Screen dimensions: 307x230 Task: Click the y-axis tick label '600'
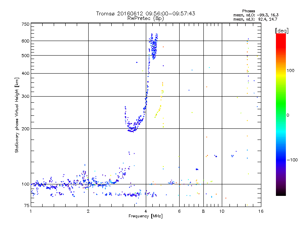tap(25, 41)
